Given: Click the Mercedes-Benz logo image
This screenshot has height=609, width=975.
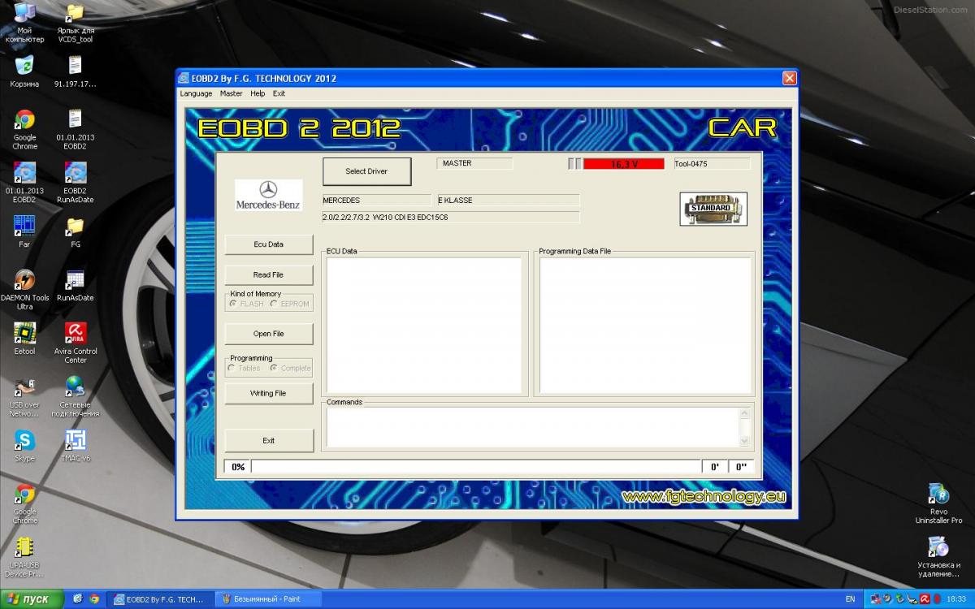Looking at the screenshot, I should 268,195.
